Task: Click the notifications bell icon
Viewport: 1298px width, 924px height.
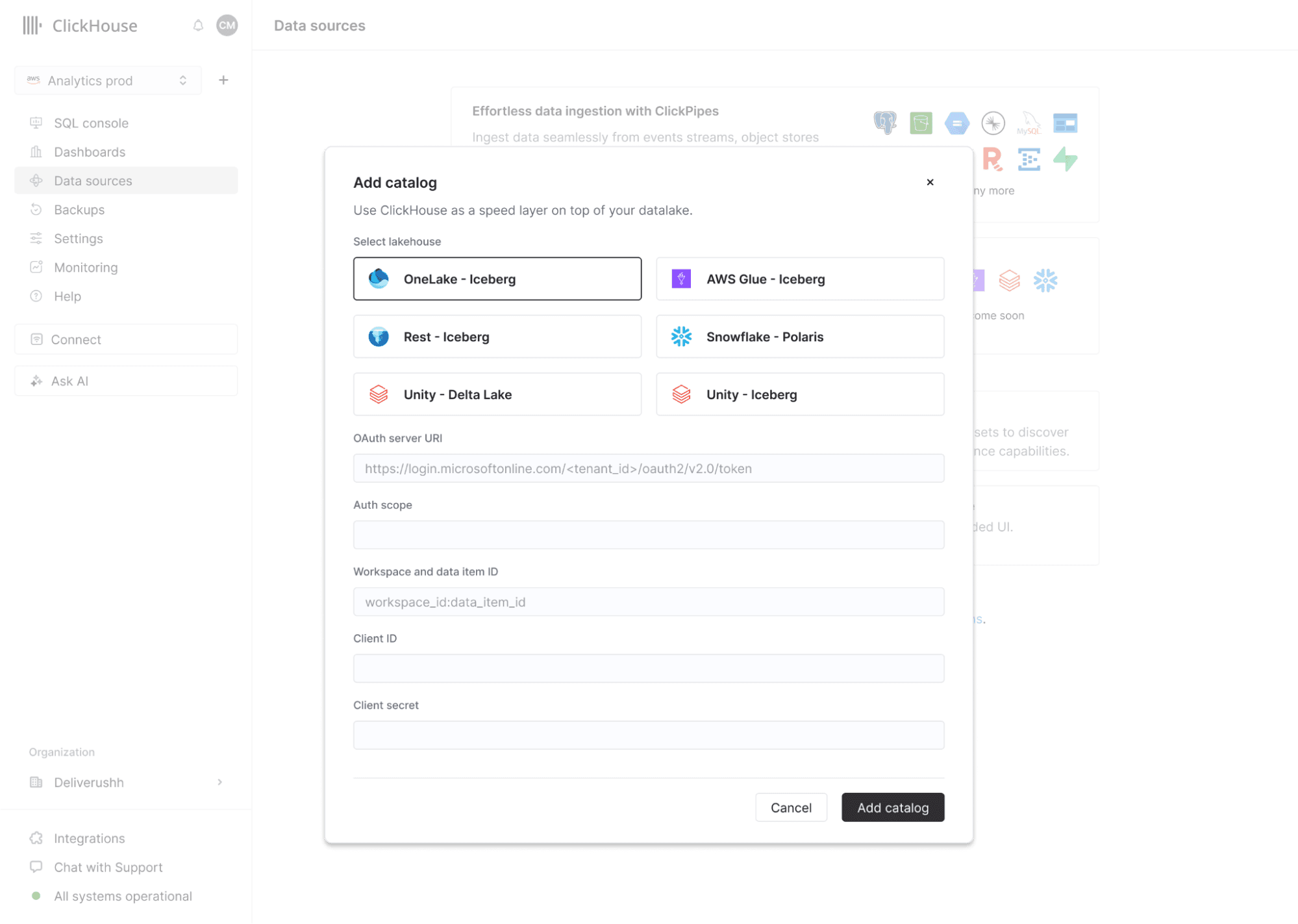Action: click(198, 25)
